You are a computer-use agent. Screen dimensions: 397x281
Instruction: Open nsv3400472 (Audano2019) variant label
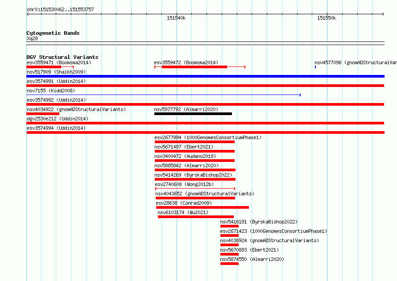(x=185, y=156)
